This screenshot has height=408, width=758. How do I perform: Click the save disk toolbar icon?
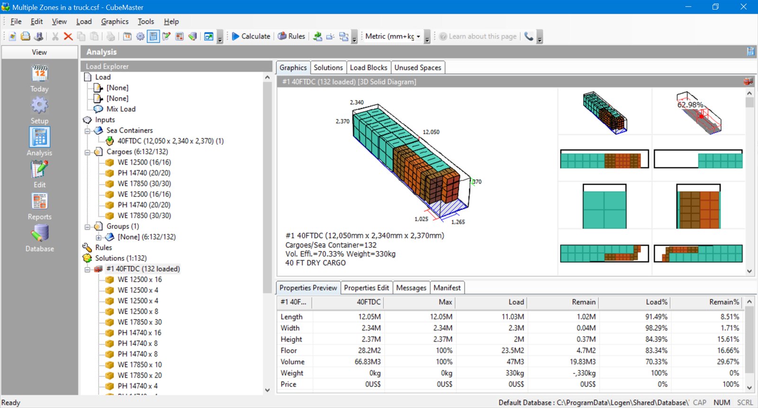[39, 36]
